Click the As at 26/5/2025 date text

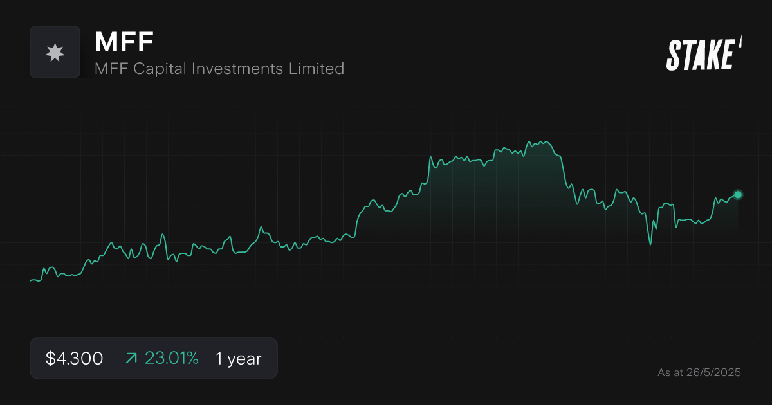click(x=700, y=372)
